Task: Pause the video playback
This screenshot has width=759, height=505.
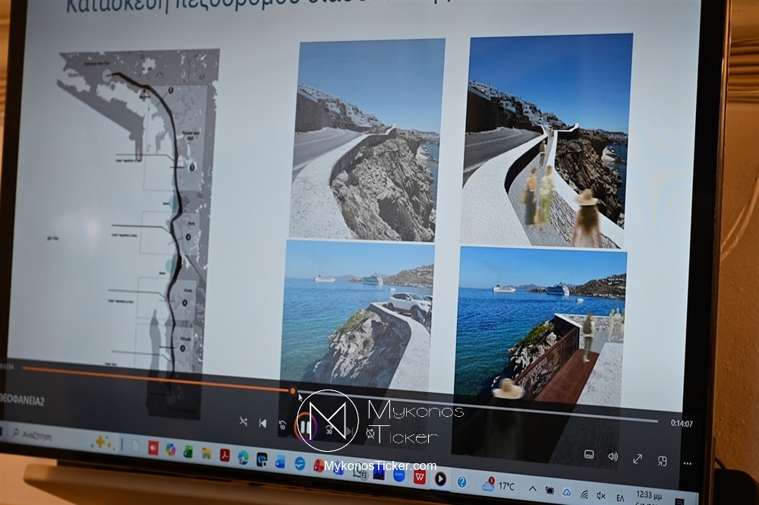Action: tap(306, 427)
